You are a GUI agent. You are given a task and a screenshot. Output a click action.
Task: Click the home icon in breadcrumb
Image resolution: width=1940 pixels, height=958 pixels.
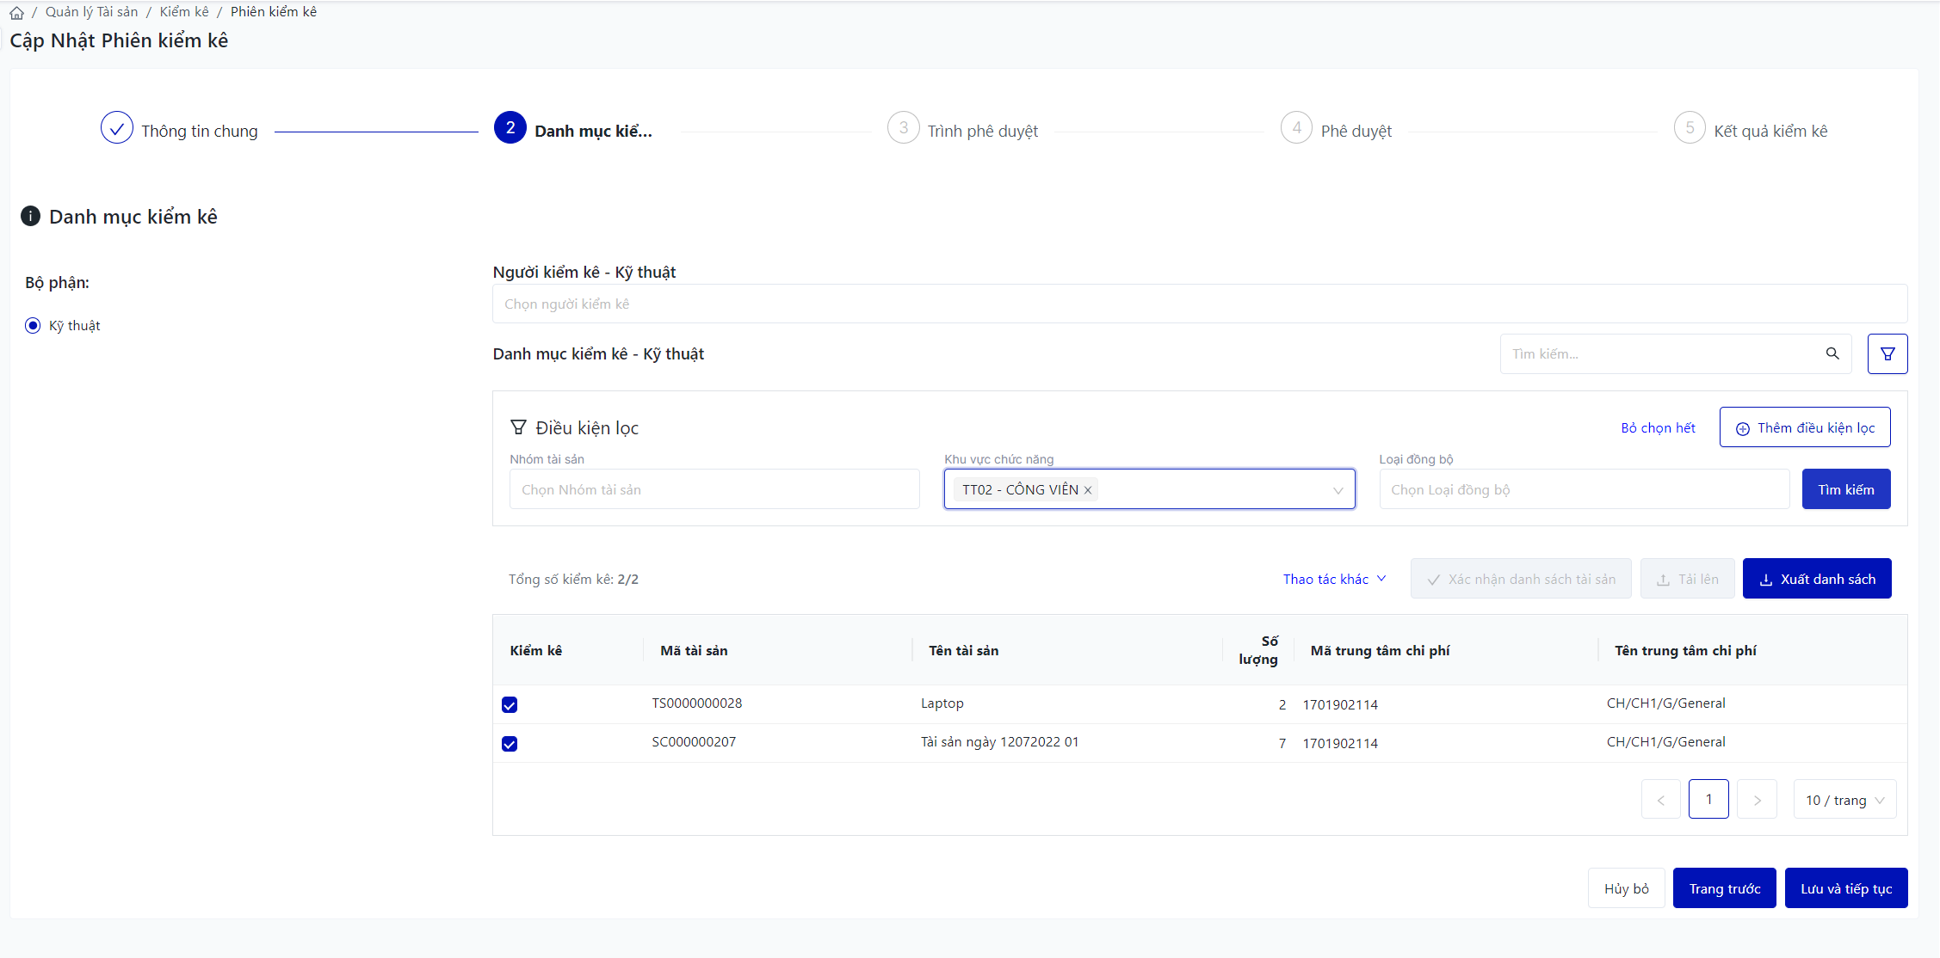[x=16, y=13]
